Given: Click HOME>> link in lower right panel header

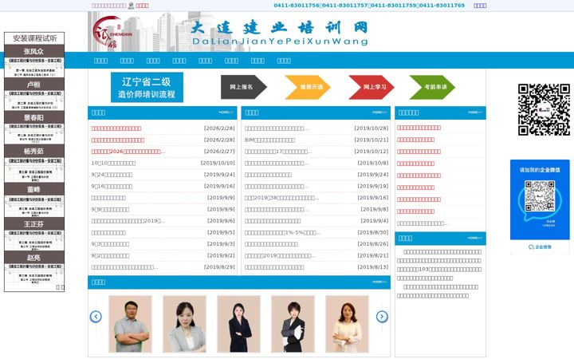Looking at the screenshot, I should coord(475,238).
